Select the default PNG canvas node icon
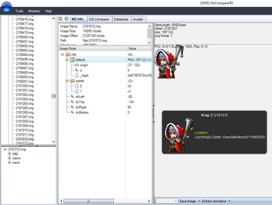This screenshot has height=205, width=272. [72, 60]
